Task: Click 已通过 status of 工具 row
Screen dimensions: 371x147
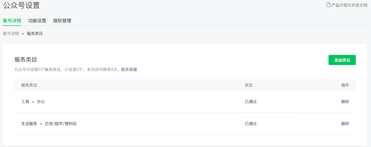Action: click(x=251, y=102)
